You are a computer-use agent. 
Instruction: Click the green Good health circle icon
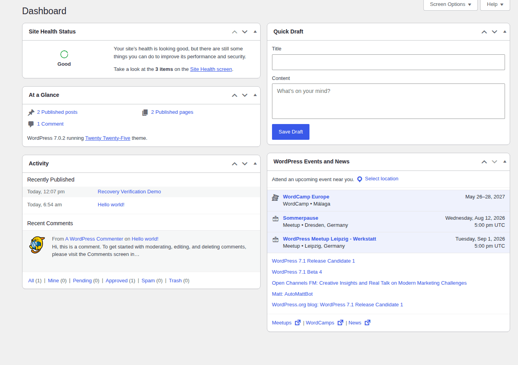click(64, 54)
